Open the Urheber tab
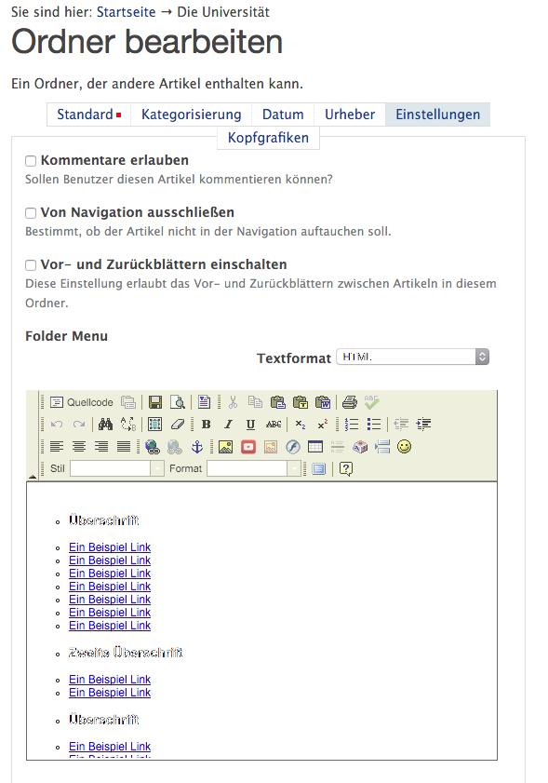This screenshot has width=548, height=783. [x=350, y=115]
